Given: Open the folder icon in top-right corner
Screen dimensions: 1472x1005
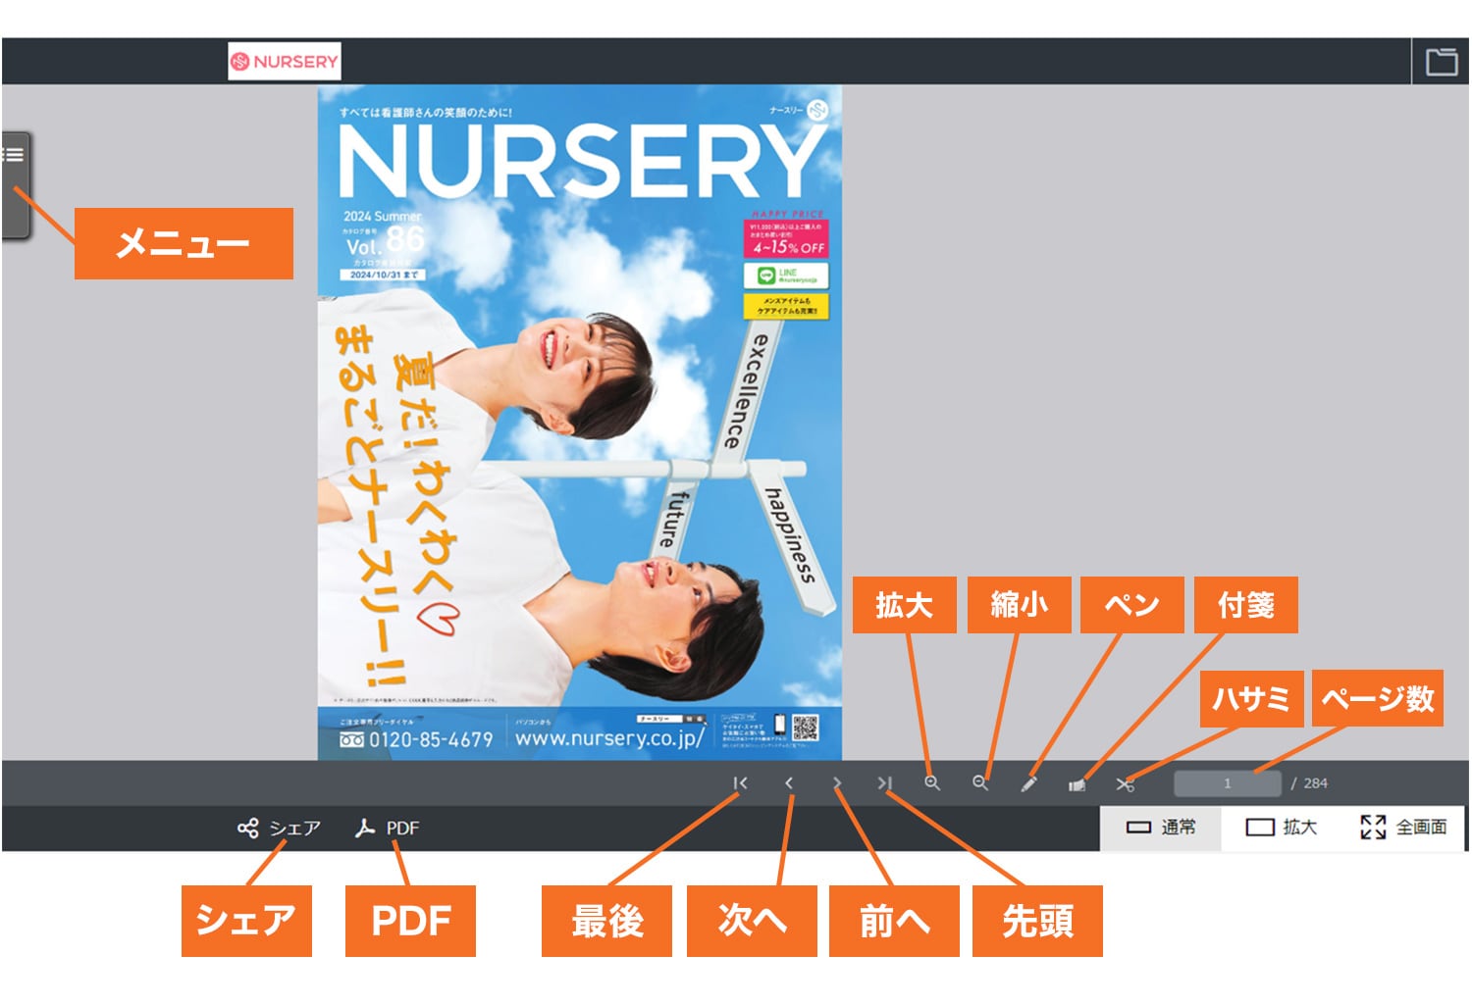Looking at the screenshot, I should tap(1441, 62).
